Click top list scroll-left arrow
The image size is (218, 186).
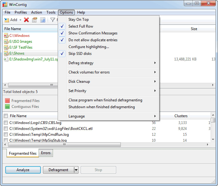5,85
